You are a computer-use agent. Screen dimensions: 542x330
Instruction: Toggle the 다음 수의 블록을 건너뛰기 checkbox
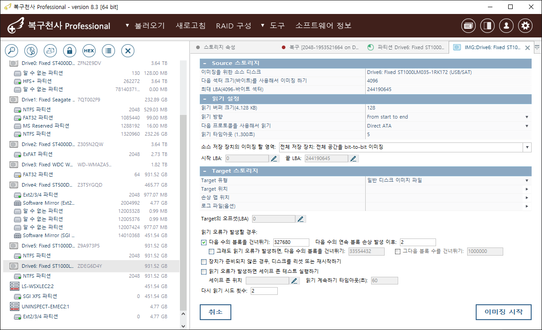[204, 242]
